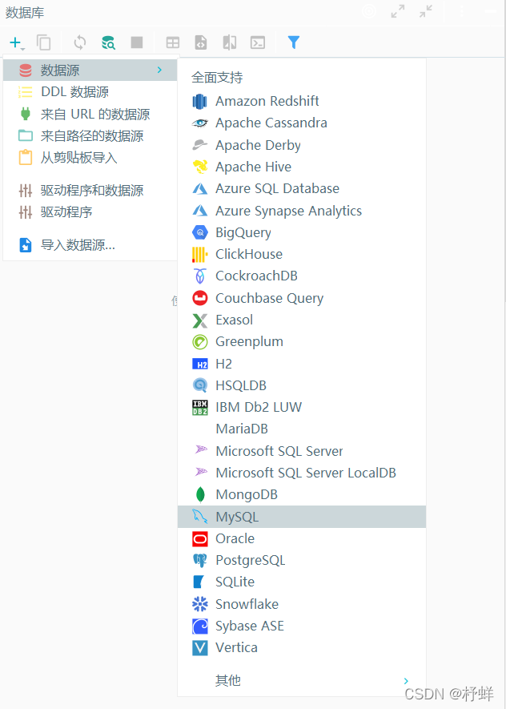The height and width of the screenshot is (709, 506).
Task: Select Vertica data source
Action: pos(302,647)
